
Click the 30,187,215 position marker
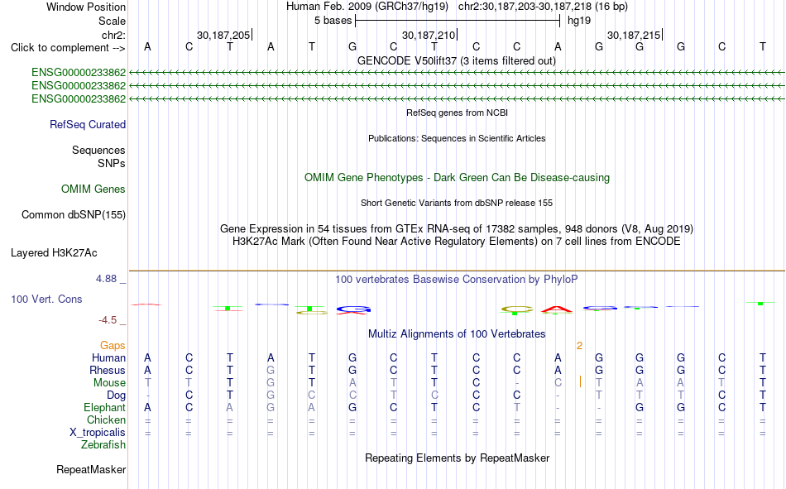634,35
